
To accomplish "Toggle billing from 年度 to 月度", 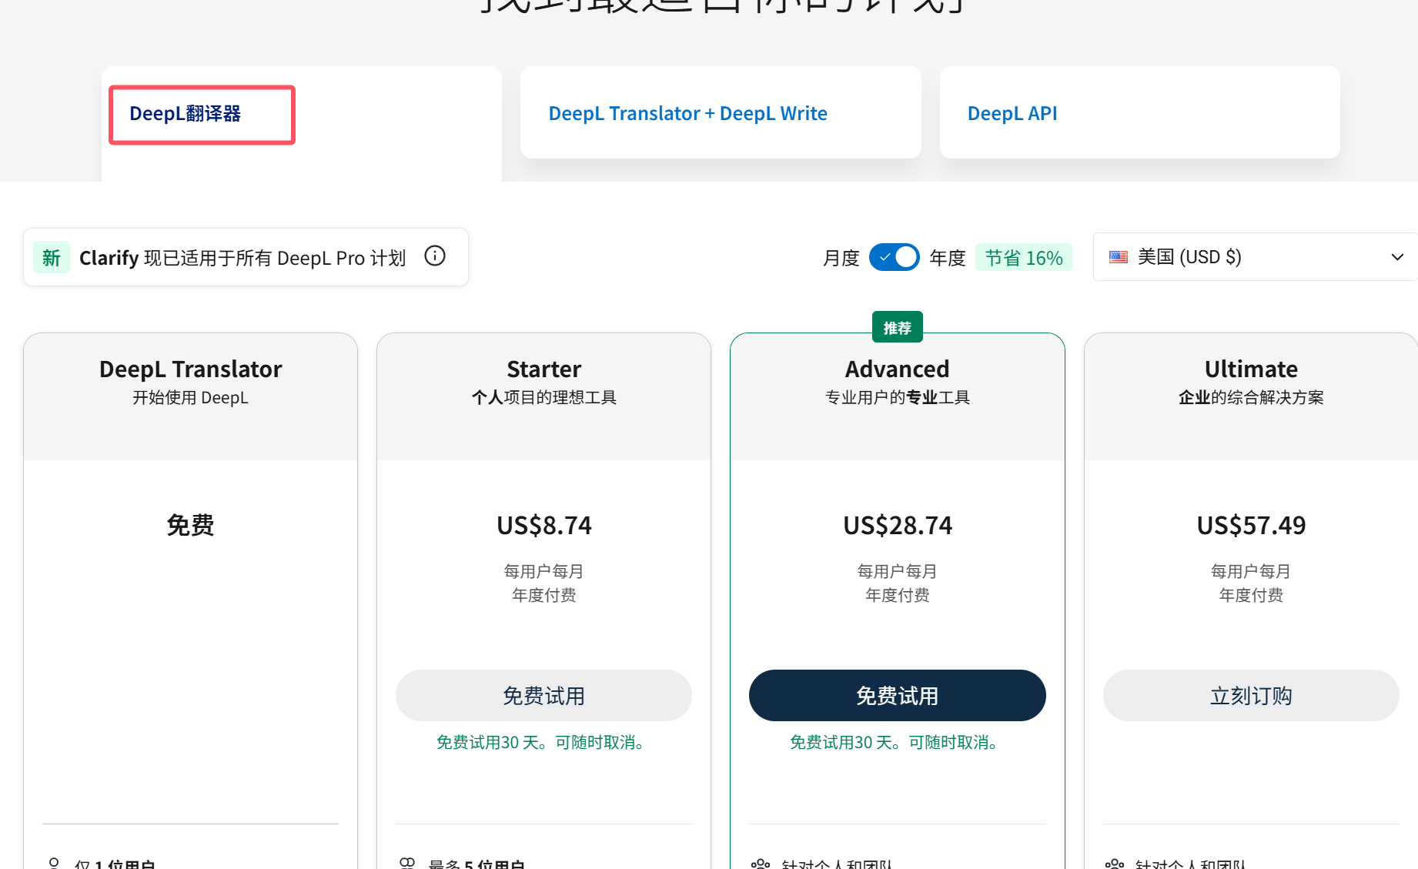I will [x=895, y=256].
